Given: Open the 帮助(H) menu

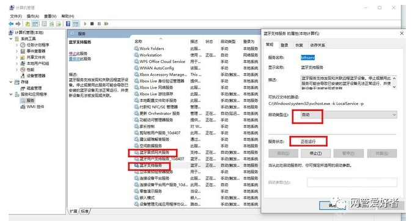Looking at the screenshot, I should coord(67,16).
